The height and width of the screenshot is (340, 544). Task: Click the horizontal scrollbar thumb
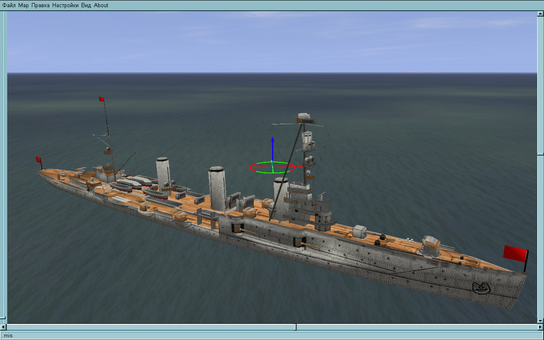(x=296, y=327)
